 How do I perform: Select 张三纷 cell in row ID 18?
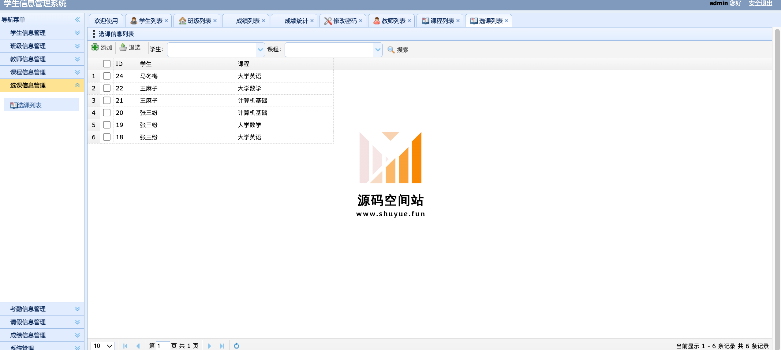click(187, 137)
